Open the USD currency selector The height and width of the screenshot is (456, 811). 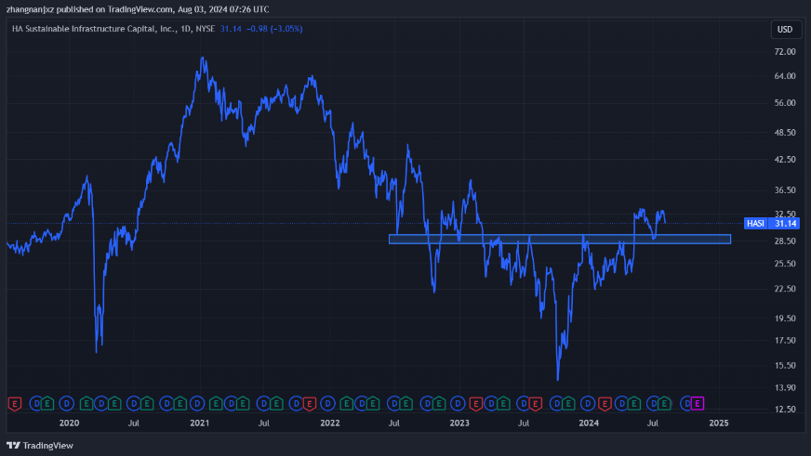click(x=785, y=30)
